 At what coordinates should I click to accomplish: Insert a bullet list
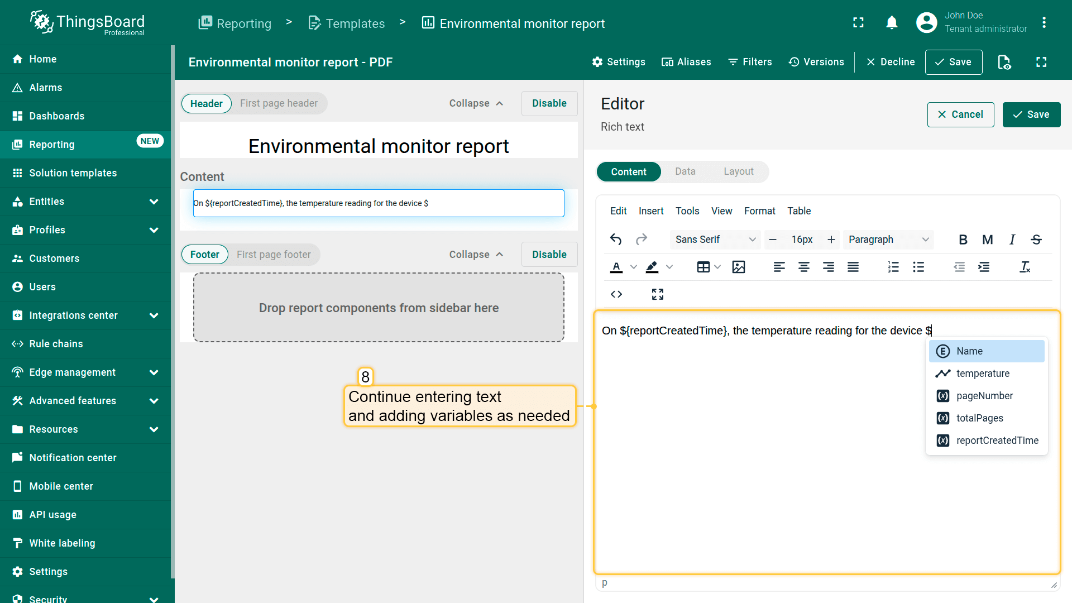point(918,267)
